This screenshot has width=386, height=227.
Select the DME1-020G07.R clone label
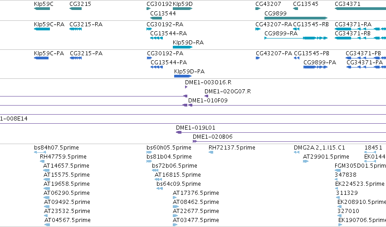pos(228,92)
